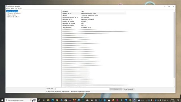
Task: Click the MS-7721 model value
Action: pos(84,25)
